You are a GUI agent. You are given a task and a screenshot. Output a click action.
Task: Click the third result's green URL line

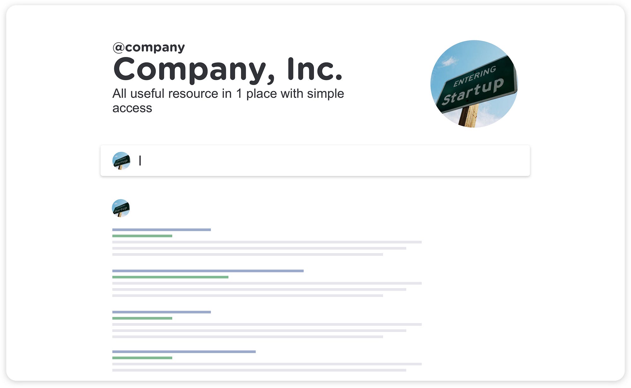(x=142, y=318)
